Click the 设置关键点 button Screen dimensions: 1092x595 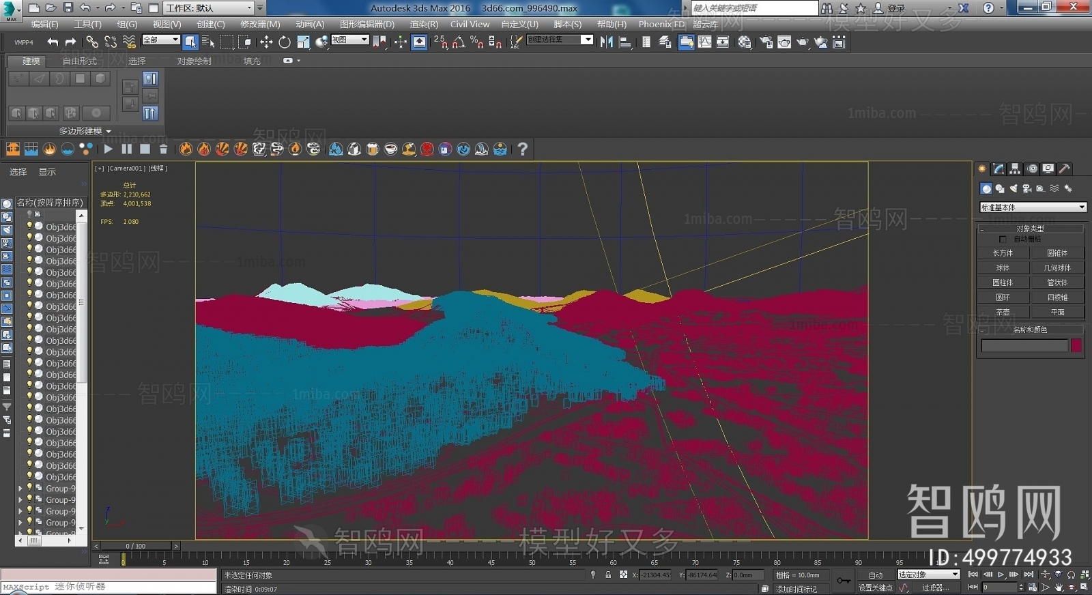point(875,587)
